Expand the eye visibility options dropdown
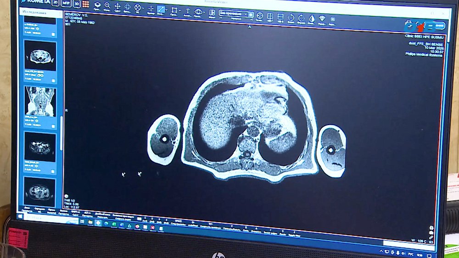 coord(204,12)
